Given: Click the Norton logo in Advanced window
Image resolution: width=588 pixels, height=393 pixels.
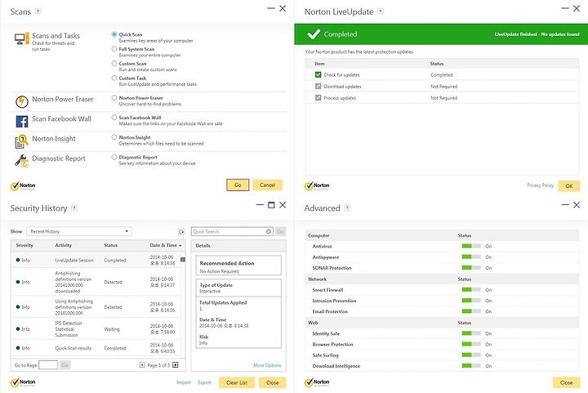Looking at the screenshot, I should click(x=317, y=382).
